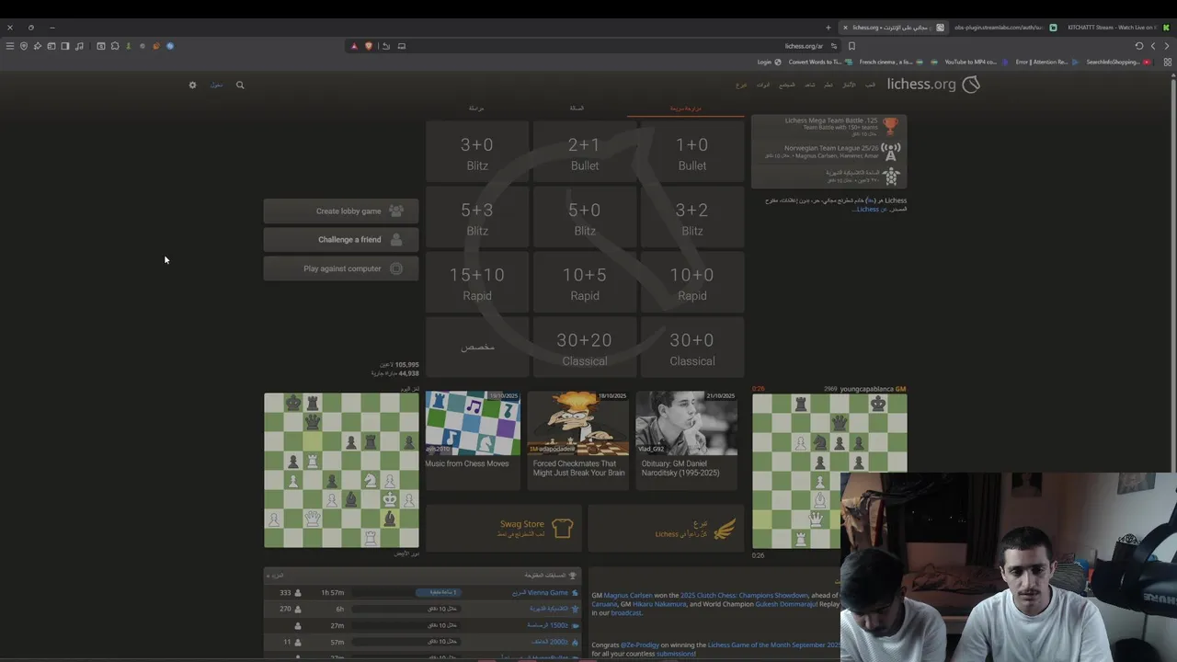Click the broadcast link in the news feed
The image size is (1177, 662).
click(626, 613)
